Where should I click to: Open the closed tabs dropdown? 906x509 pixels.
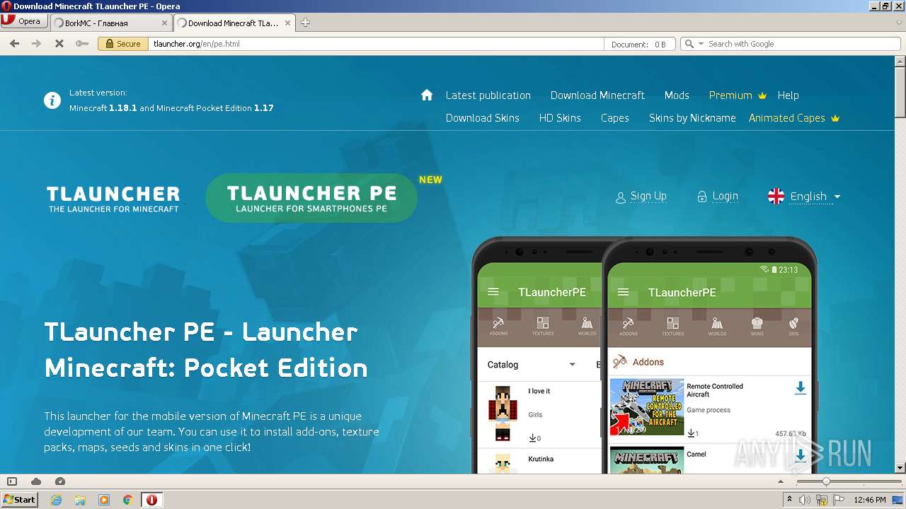(900, 23)
